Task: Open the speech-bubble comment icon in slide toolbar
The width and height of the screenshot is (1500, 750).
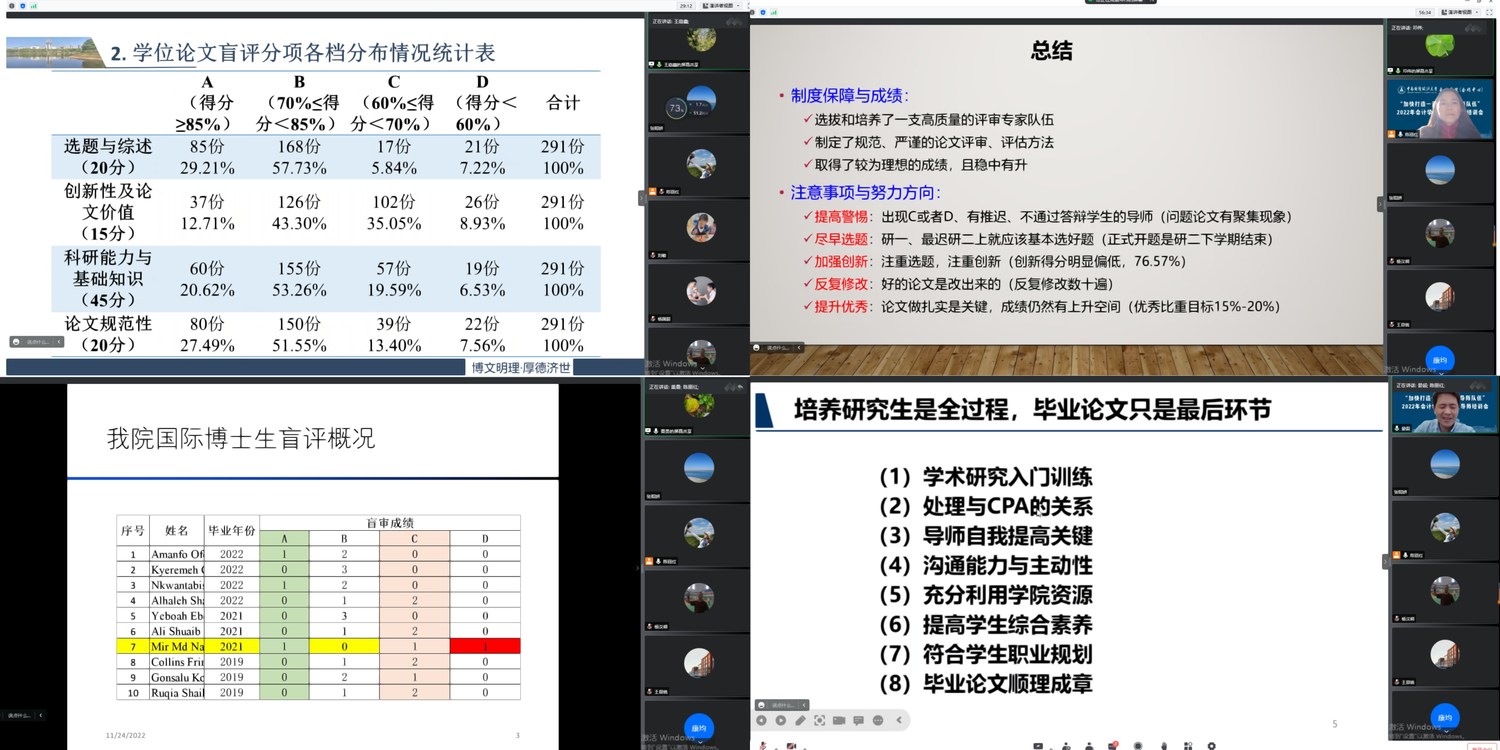Action: 858,720
